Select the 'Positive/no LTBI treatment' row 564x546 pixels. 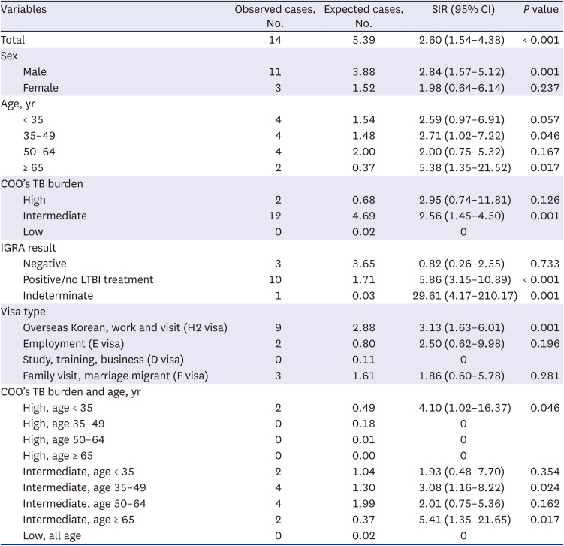pyautogui.click(x=88, y=279)
